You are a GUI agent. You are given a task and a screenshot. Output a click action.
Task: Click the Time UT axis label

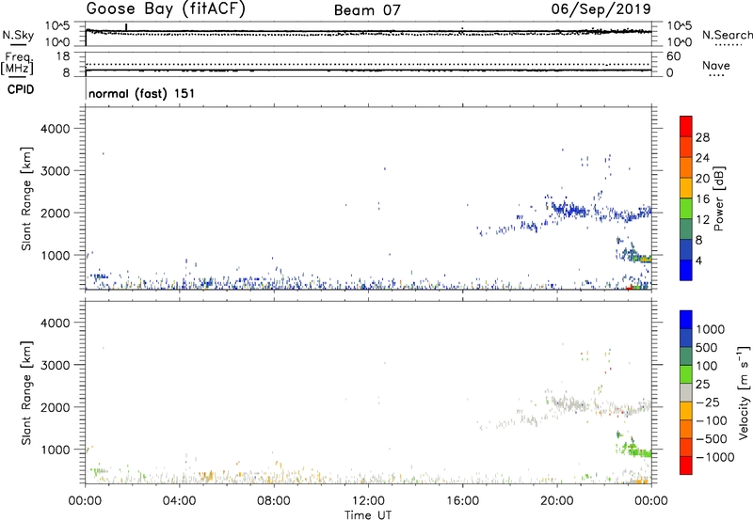(368, 515)
